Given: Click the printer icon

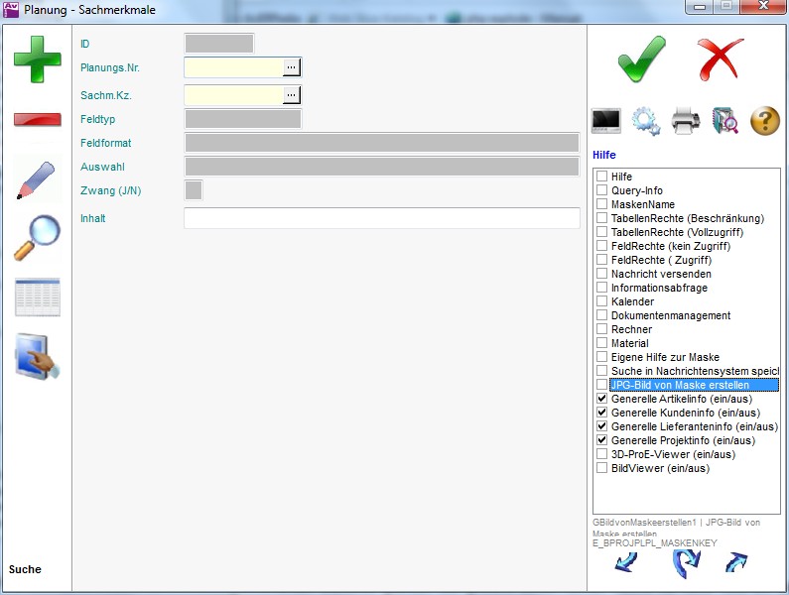Looking at the screenshot, I should click(x=686, y=121).
